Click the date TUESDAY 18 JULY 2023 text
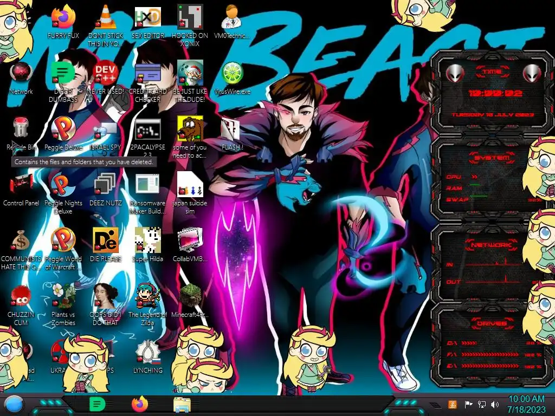The width and height of the screenshot is (555, 416). [492, 115]
